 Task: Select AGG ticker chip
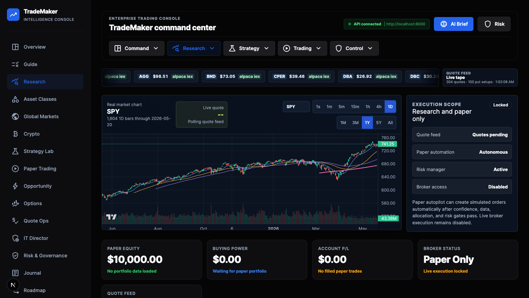[x=166, y=76]
